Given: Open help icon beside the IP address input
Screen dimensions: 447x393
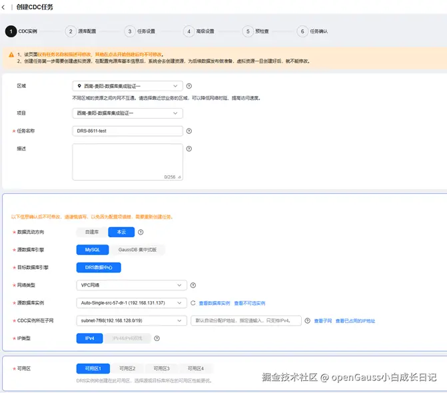Looking at the screenshot, I should [307, 320].
